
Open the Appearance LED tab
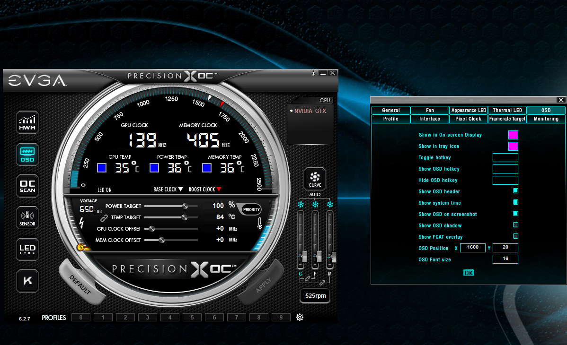pos(469,110)
